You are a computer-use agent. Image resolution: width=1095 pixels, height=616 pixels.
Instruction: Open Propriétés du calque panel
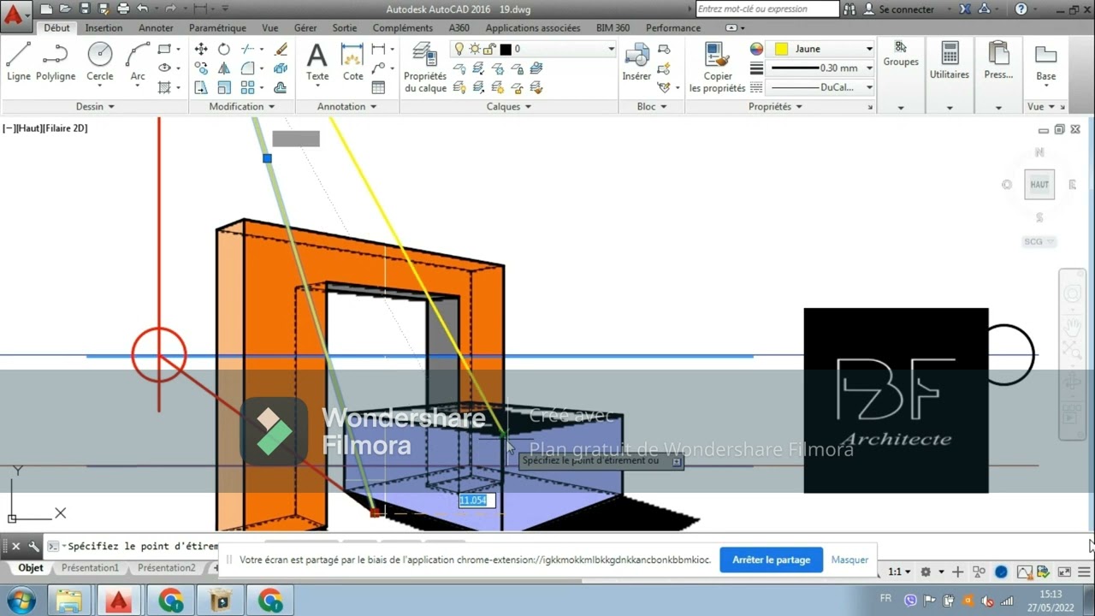coord(425,67)
